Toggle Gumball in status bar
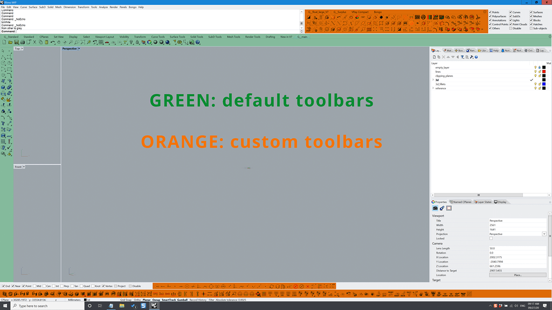552x310 pixels. [x=182, y=300]
